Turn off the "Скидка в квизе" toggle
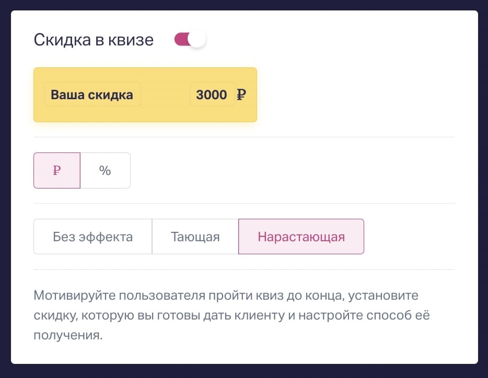The height and width of the screenshot is (378, 488). tap(190, 40)
